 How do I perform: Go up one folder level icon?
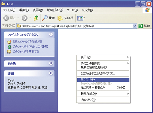pyautogui.click(x=36, y=18)
